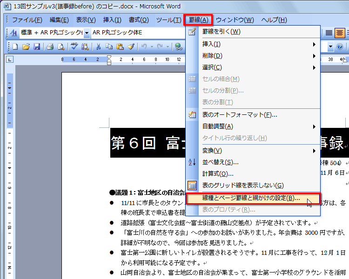Choose 表のグリッド線を表示しない(G)
Viewport: 349px width, 279px height.
[x=253, y=186]
